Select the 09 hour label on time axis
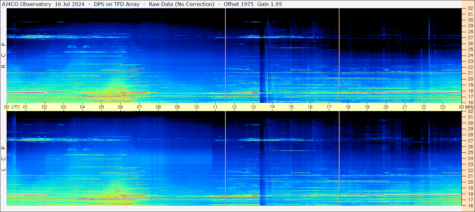Screen dimensions: 475x212 click(x=177, y=107)
